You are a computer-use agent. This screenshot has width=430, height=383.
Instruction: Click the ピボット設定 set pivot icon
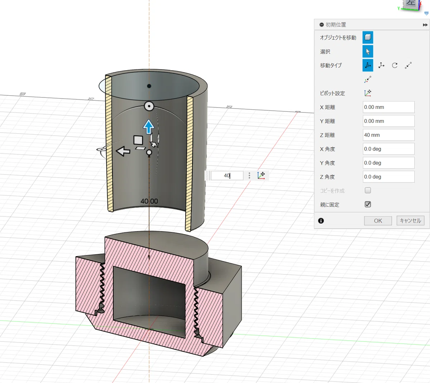coord(368,93)
